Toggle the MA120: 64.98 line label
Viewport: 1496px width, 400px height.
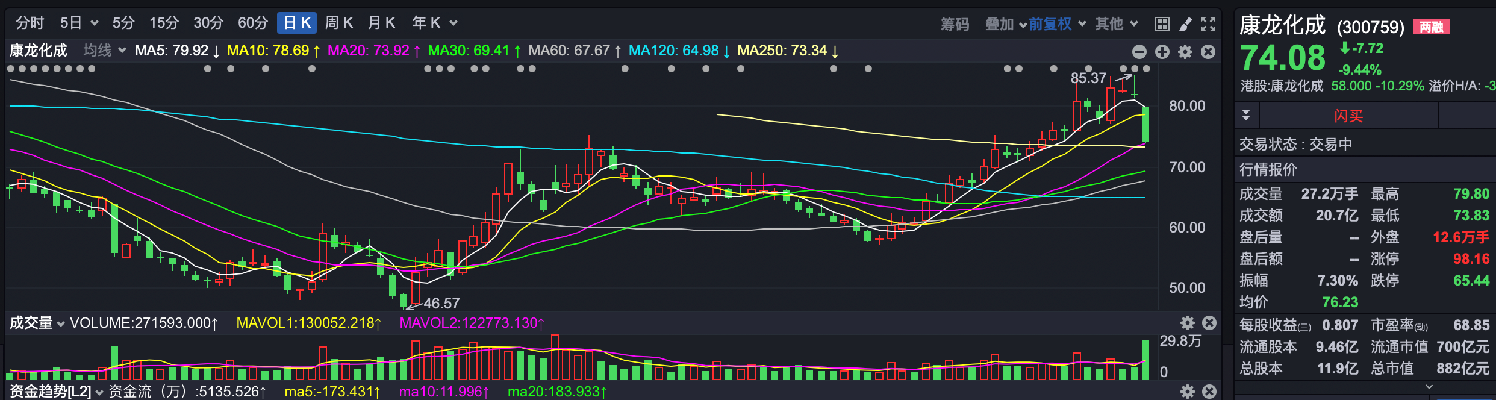point(680,51)
